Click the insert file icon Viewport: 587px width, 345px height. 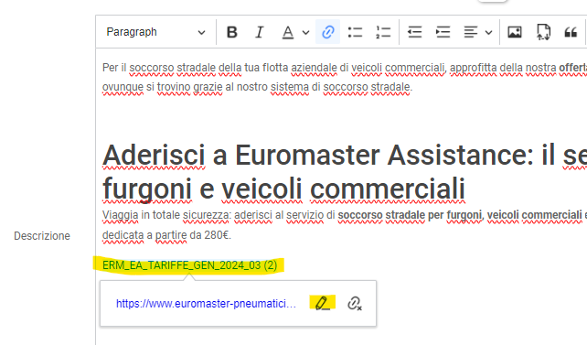[x=543, y=32]
